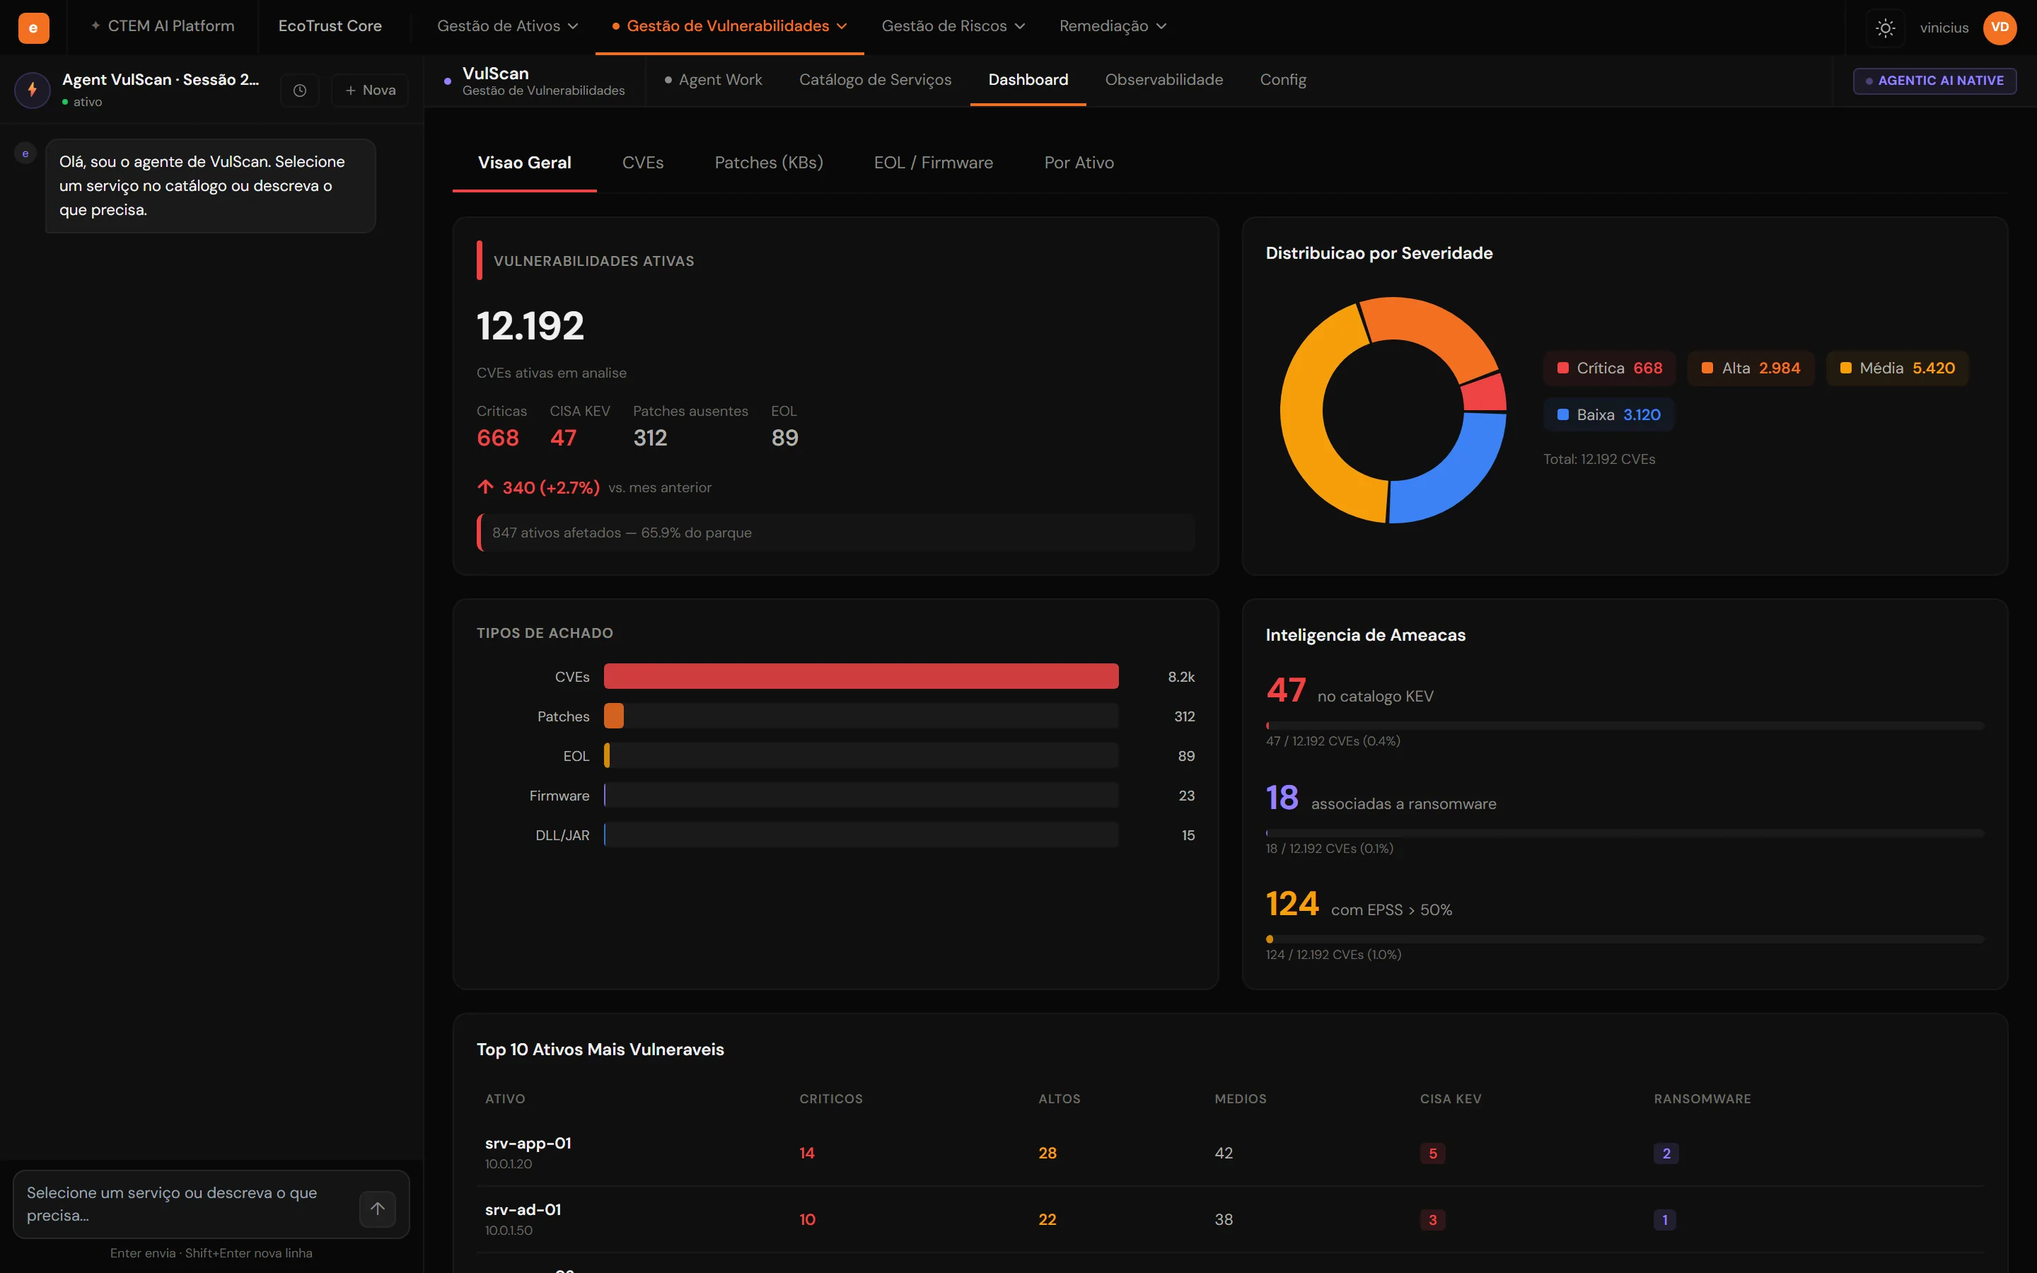Click the VD user avatar
2037x1273 pixels.
(x=1999, y=27)
